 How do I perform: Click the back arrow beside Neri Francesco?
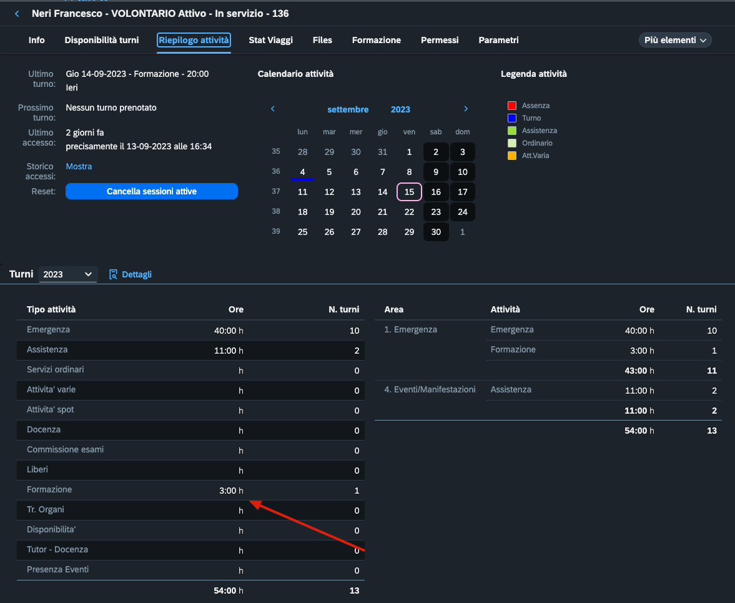click(17, 14)
